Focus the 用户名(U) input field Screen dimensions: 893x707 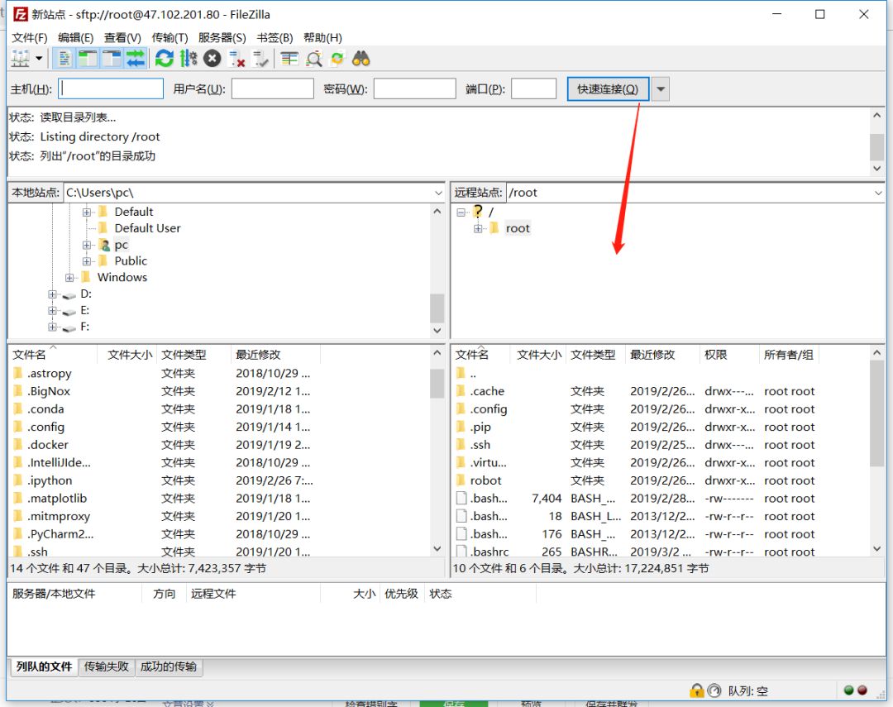click(x=272, y=88)
